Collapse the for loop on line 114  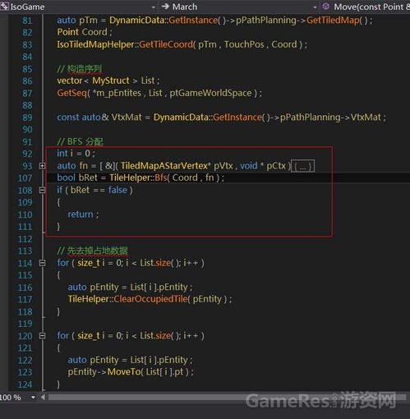[x=42, y=263]
